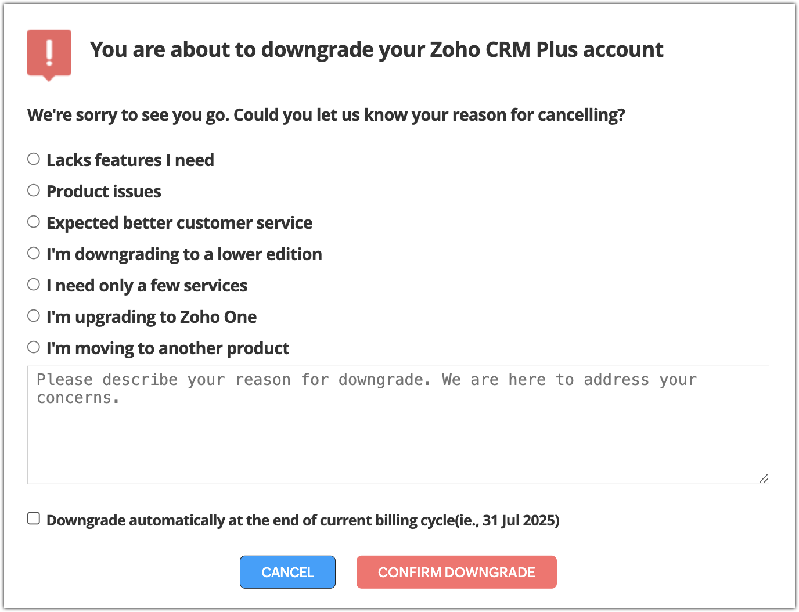
Task: Click the 'Product issues' label text
Action: (x=104, y=192)
